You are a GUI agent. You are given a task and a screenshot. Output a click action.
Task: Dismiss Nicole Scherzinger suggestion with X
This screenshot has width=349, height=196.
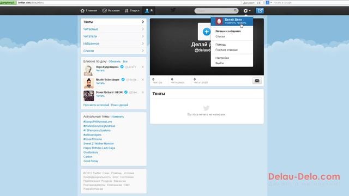tap(143, 79)
